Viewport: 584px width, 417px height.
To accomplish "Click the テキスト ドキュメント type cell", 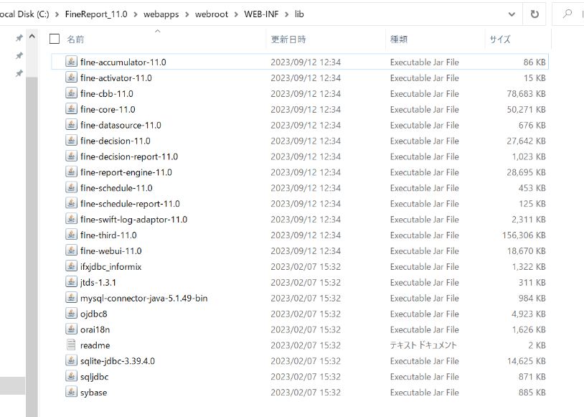I will pos(423,345).
